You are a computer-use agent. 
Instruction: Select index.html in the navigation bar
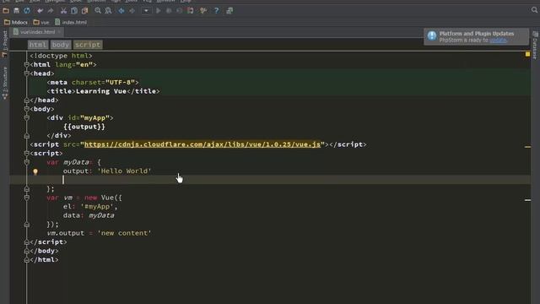point(71,23)
